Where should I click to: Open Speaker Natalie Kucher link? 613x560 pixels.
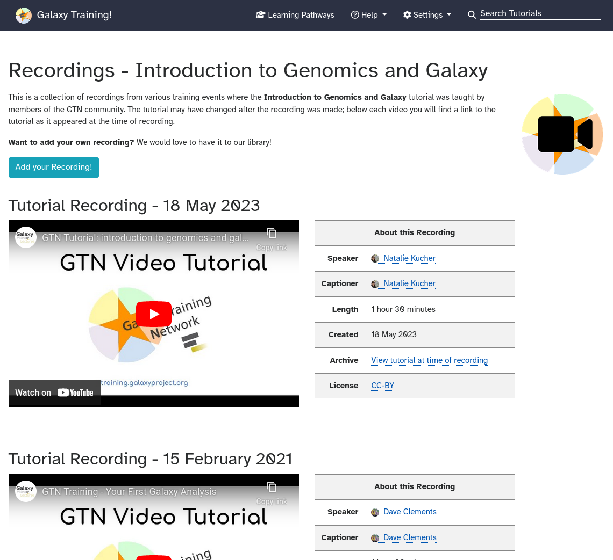pos(409,258)
